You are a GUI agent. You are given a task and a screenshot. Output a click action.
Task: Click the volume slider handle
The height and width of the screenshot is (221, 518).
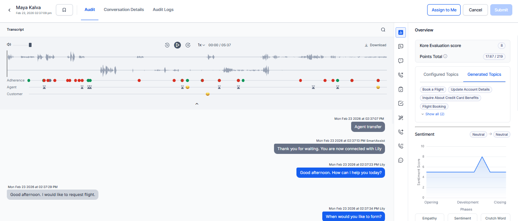30,45
